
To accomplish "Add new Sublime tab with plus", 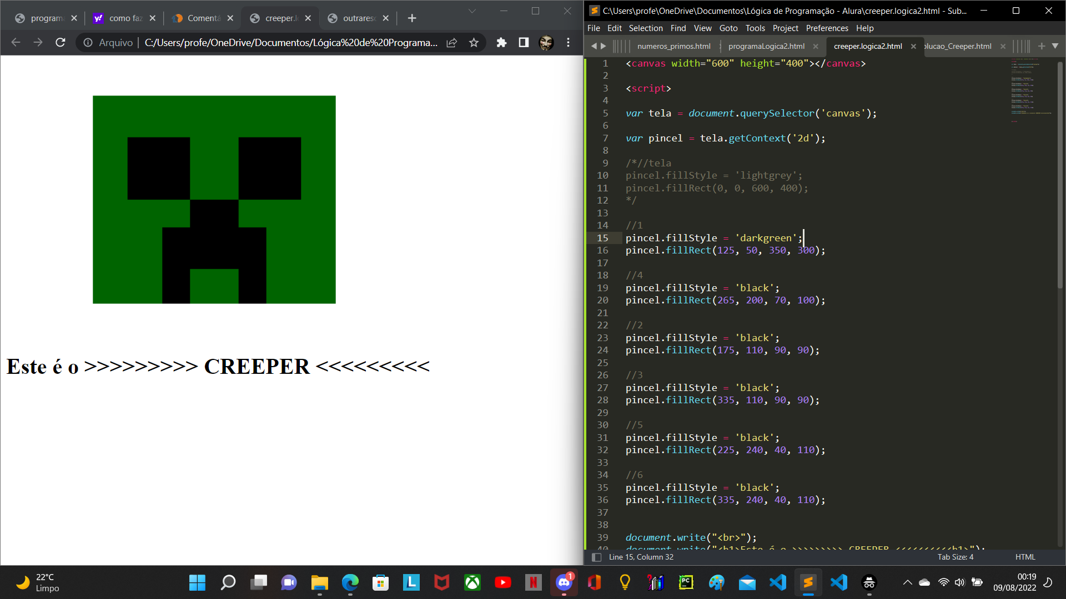I will (x=1042, y=46).
